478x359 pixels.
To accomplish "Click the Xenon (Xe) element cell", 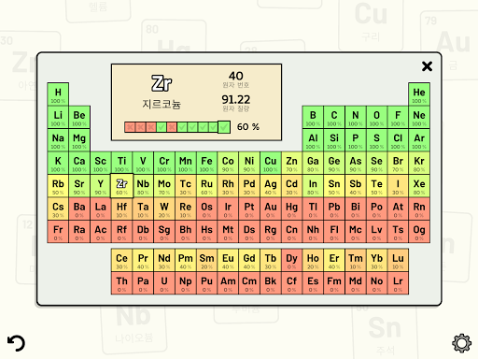I will click(419, 186).
